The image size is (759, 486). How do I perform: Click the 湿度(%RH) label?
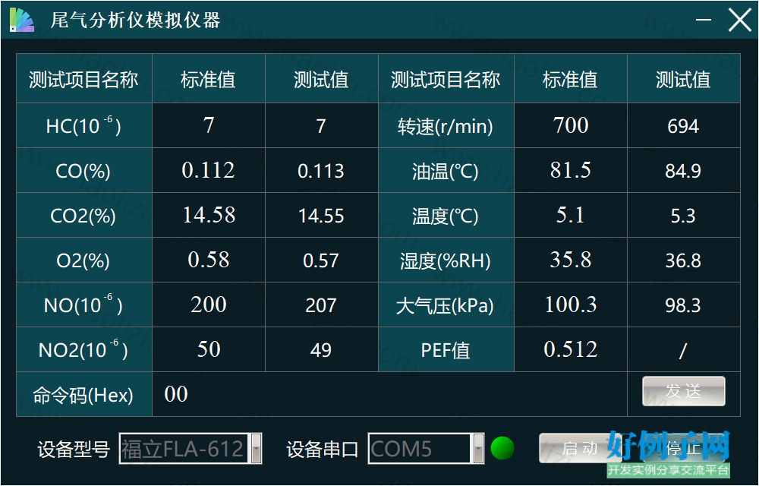pos(446,260)
